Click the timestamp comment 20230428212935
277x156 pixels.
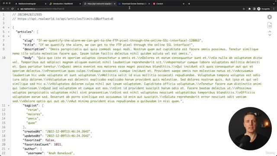pos(27,14)
